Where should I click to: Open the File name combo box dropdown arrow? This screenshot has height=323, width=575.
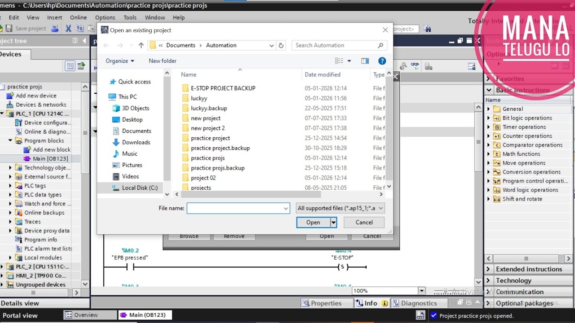tap(286, 208)
